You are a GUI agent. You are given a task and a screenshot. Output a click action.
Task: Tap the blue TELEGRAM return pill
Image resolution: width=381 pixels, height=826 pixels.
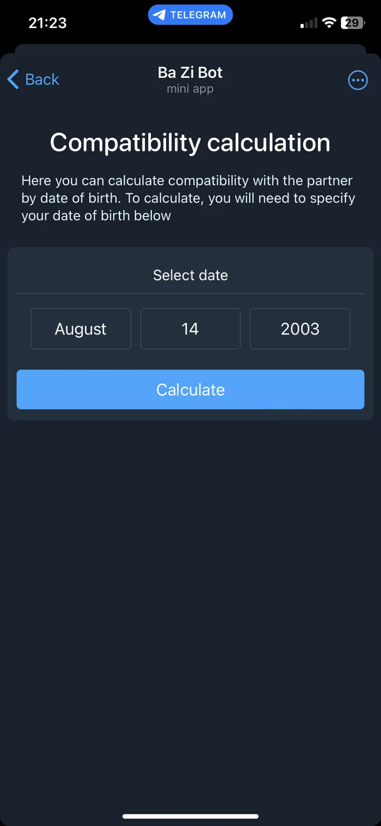coord(190,14)
